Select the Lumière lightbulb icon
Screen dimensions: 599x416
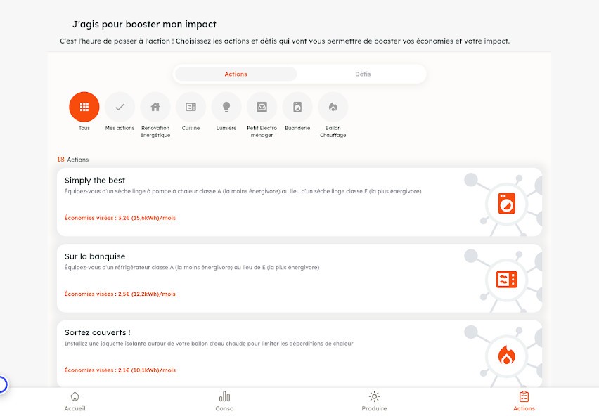[x=226, y=107]
